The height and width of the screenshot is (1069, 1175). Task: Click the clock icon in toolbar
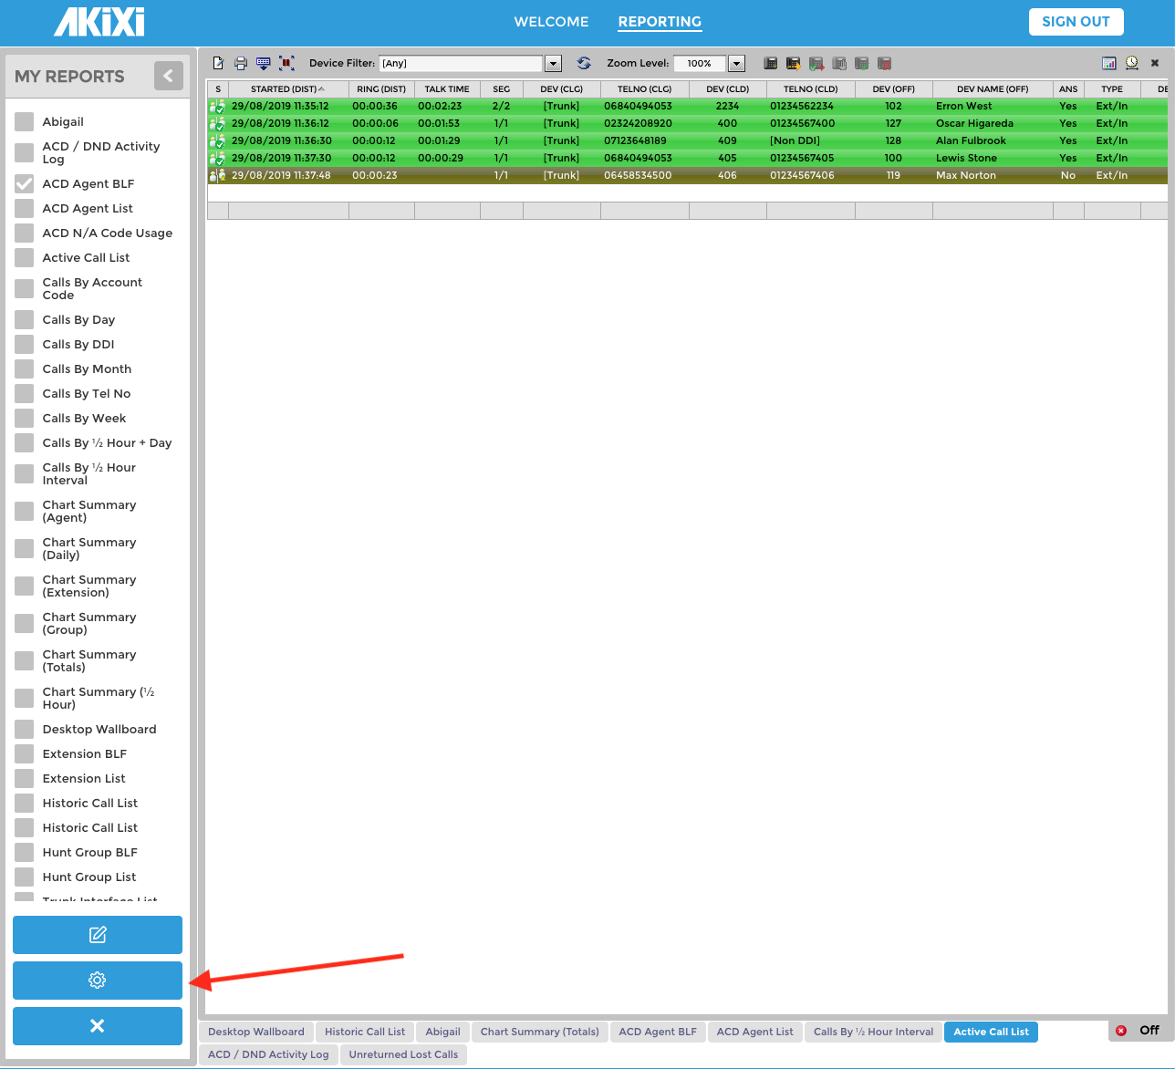coord(1131,64)
